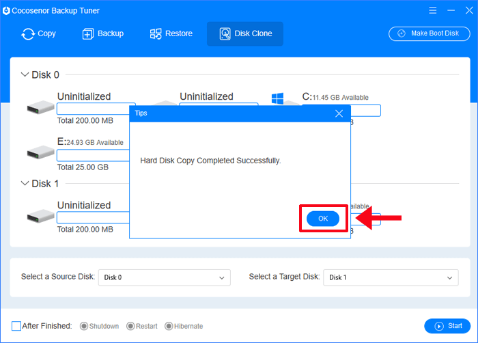Close the Backup Tuner main window

(x=469, y=11)
